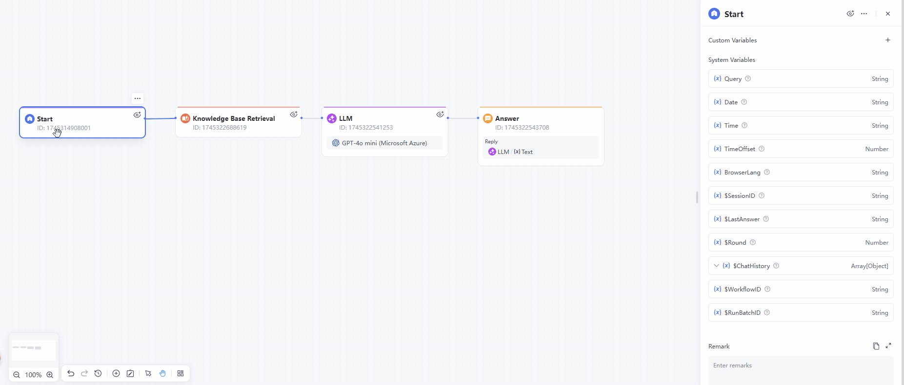
Task: Show help for TimeOffset variable
Action: pyautogui.click(x=762, y=149)
